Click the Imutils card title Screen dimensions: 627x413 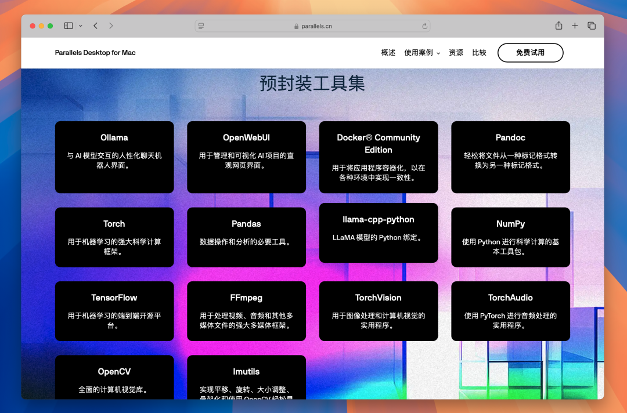click(x=246, y=371)
